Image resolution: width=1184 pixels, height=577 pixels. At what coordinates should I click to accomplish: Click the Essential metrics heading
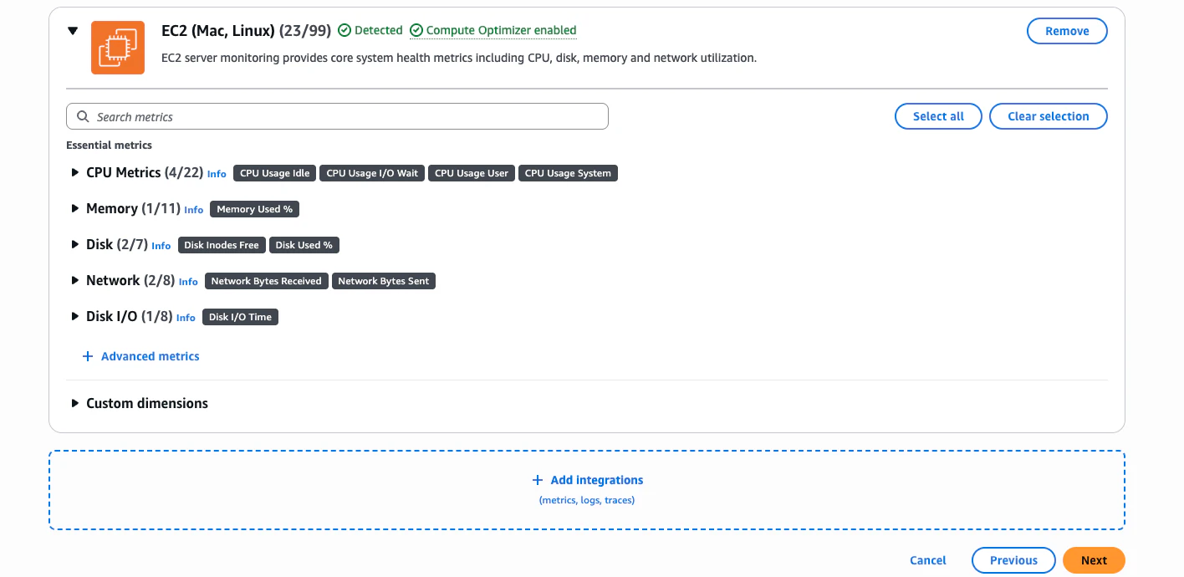tap(109, 145)
